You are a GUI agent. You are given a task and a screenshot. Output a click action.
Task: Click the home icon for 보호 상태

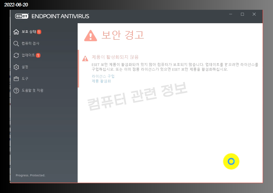16,32
